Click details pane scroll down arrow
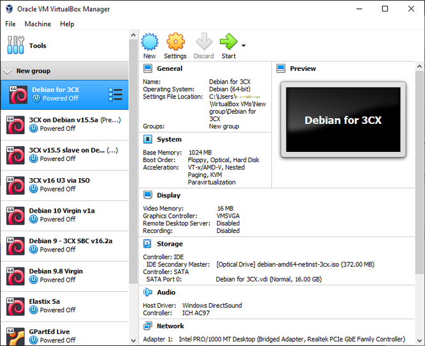Screen dimensions: 425x346 click(x=419, y=340)
